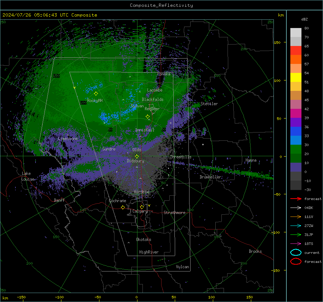Image resolution: width=323 pixels, height=302 pixels.
Task: Click the dBZ scale heading
Action: [x=304, y=19]
